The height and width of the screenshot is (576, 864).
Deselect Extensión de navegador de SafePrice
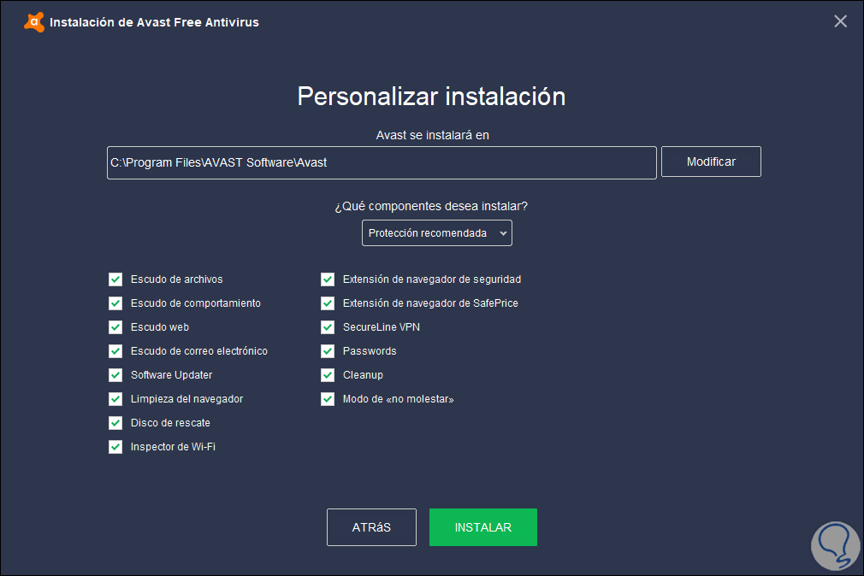click(328, 303)
